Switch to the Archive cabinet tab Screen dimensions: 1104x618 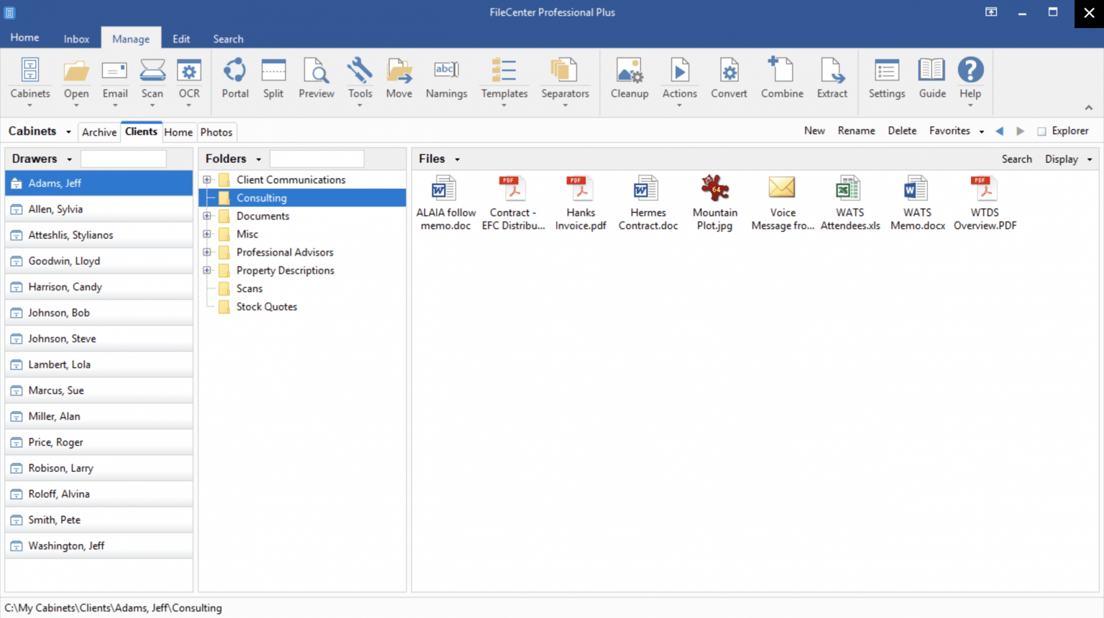click(99, 132)
